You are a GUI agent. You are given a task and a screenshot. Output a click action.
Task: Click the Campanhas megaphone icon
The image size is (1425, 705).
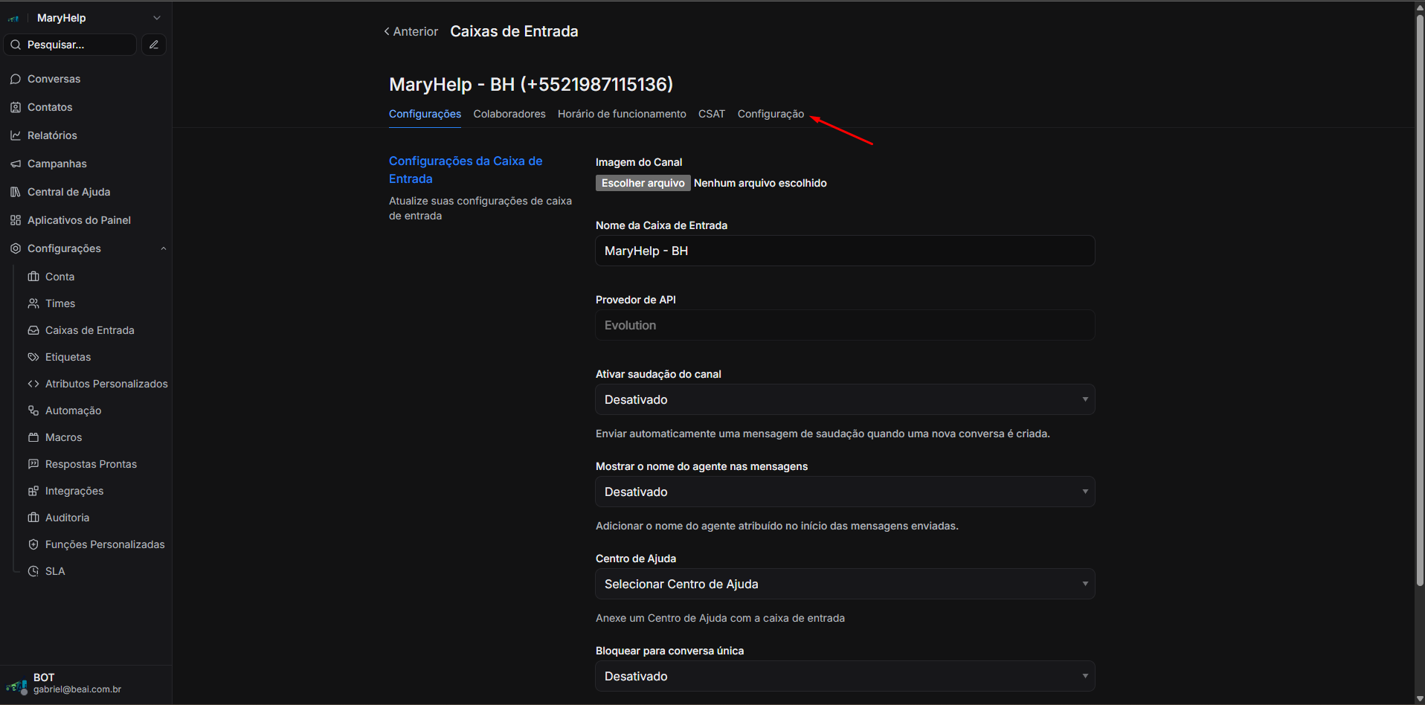pos(16,164)
